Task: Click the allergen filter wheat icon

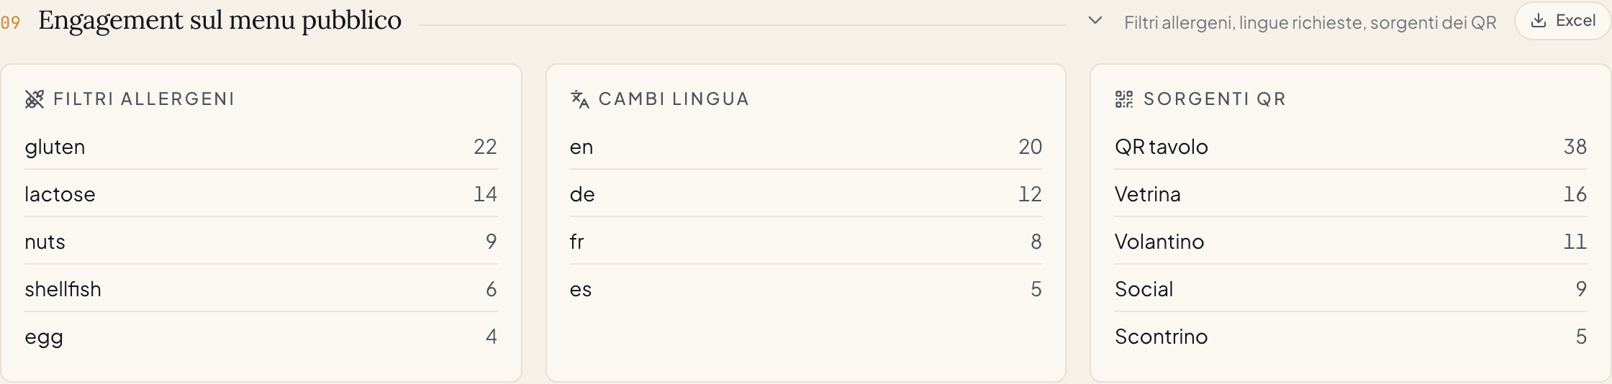Action: 35,99
